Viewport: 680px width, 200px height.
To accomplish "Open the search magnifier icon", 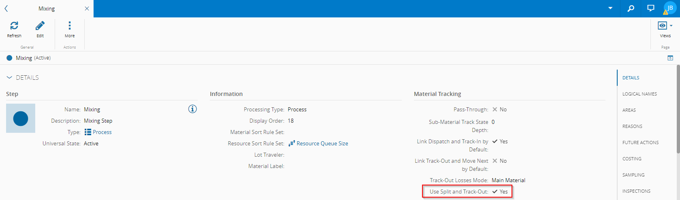I will pyautogui.click(x=631, y=9).
